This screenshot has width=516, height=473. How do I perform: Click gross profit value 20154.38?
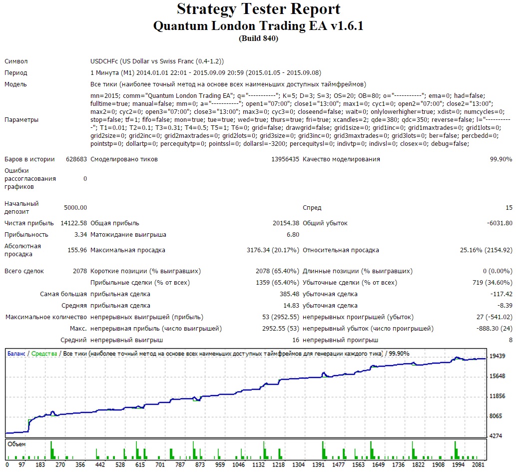point(286,223)
